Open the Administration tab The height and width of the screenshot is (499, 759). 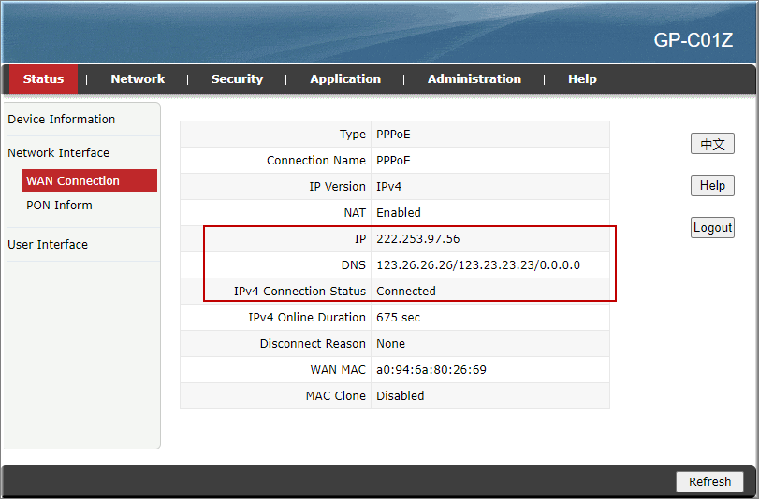click(x=474, y=79)
